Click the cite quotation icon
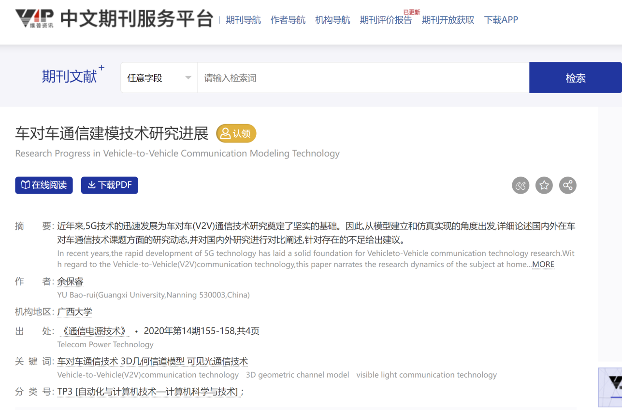This screenshot has width=622, height=410. tap(521, 185)
